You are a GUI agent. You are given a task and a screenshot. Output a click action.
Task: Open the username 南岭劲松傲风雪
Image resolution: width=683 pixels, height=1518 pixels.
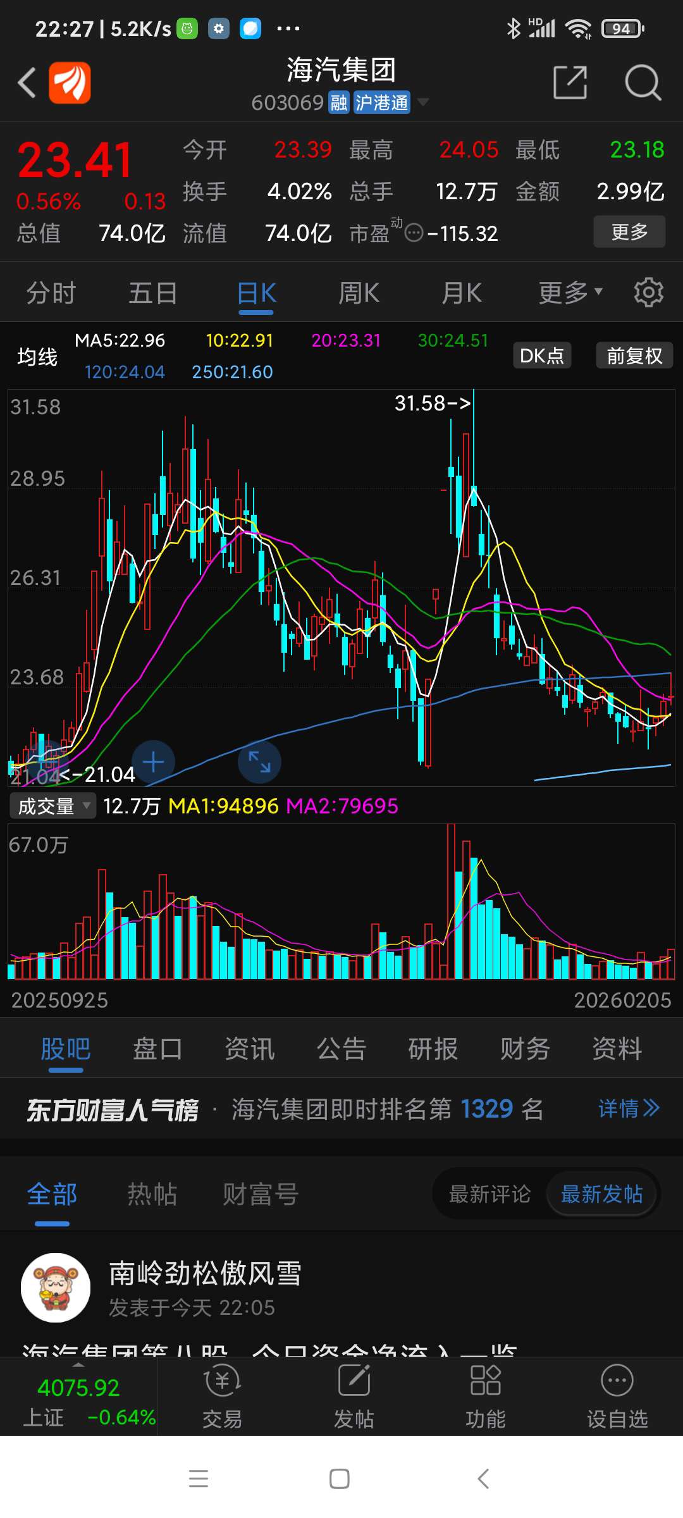(206, 1273)
